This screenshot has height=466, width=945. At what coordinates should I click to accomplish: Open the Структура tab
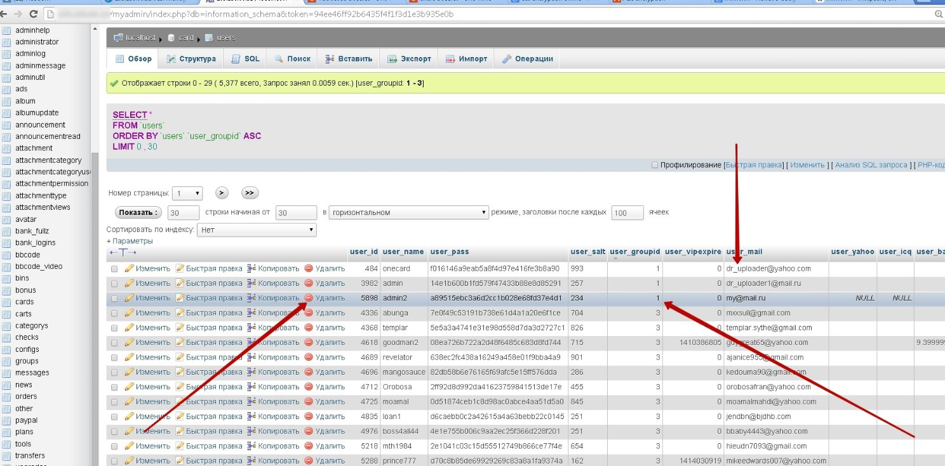[x=191, y=59]
